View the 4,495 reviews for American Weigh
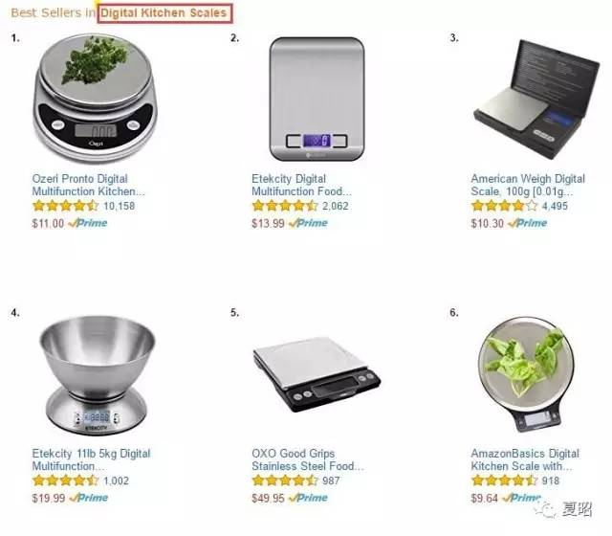 (x=555, y=206)
